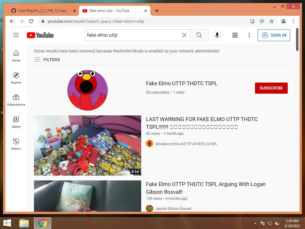
Task: Open Fake Elmo UTTP THDTC TSPL channel title
Action: (x=182, y=83)
